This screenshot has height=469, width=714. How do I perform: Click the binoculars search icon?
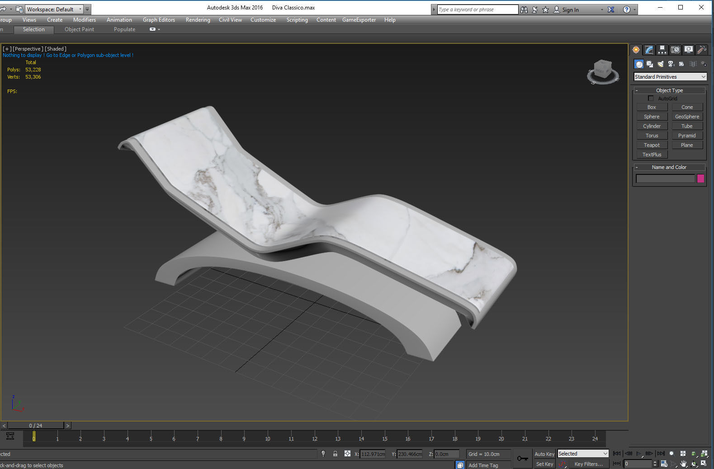click(524, 9)
